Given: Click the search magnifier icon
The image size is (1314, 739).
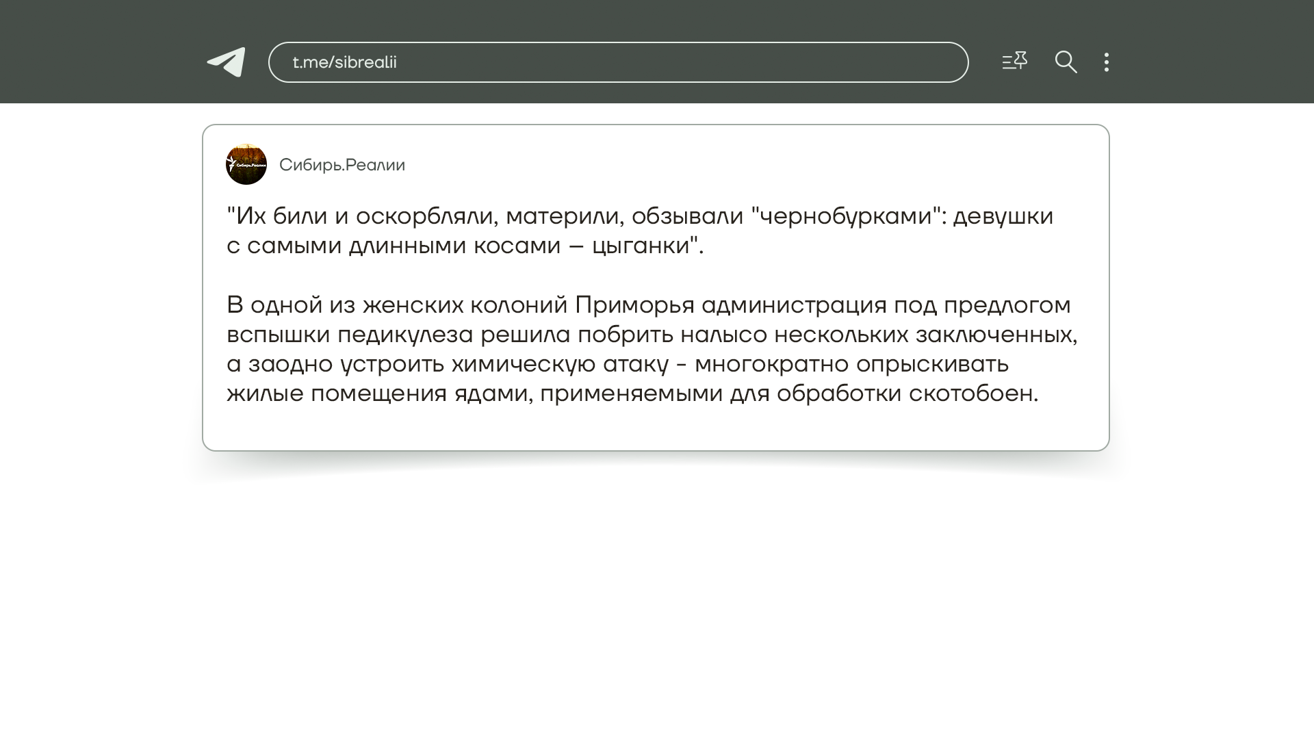Looking at the screenshot, I should click(x=1066, y=62).
